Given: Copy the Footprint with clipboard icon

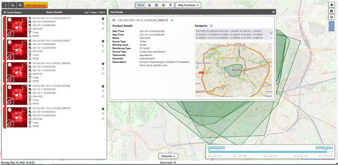Looking at the screenshot, I should coord(211,26).
